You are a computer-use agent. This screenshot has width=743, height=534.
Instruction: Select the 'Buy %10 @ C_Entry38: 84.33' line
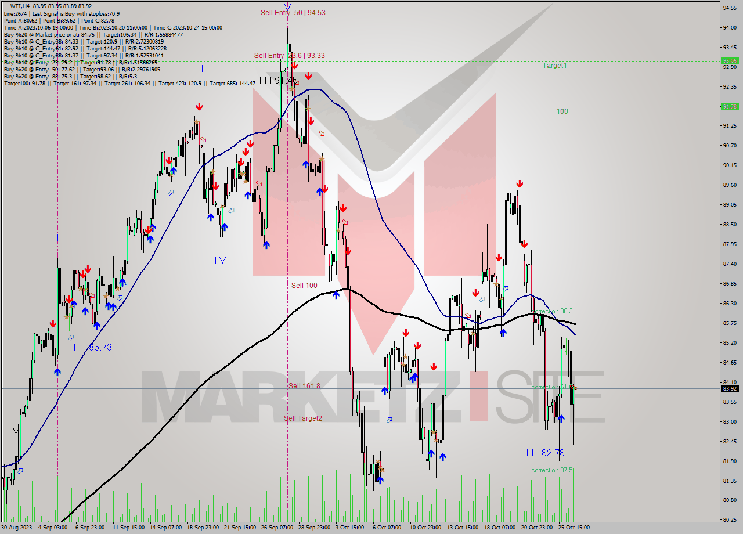pos(84,41)
